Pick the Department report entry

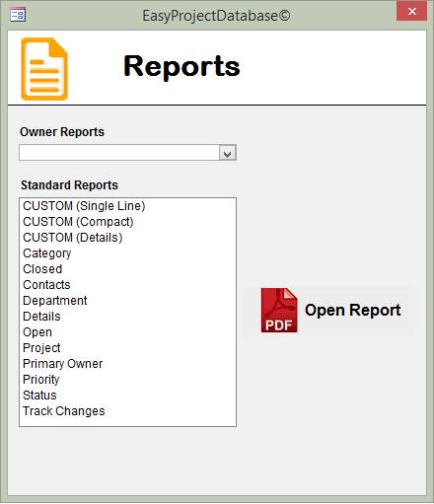tap(127, 301)
